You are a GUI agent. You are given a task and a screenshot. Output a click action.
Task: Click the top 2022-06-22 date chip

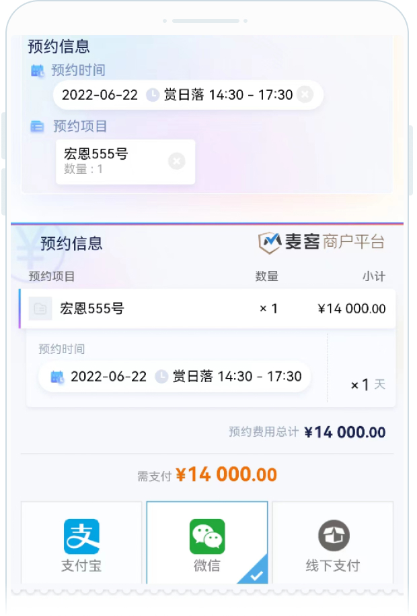tap(100, 95)
